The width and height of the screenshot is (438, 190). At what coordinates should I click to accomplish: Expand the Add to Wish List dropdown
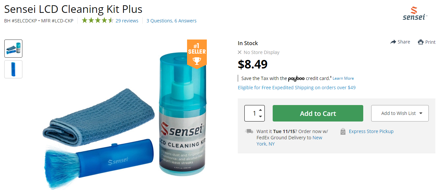tap(421, 113)
